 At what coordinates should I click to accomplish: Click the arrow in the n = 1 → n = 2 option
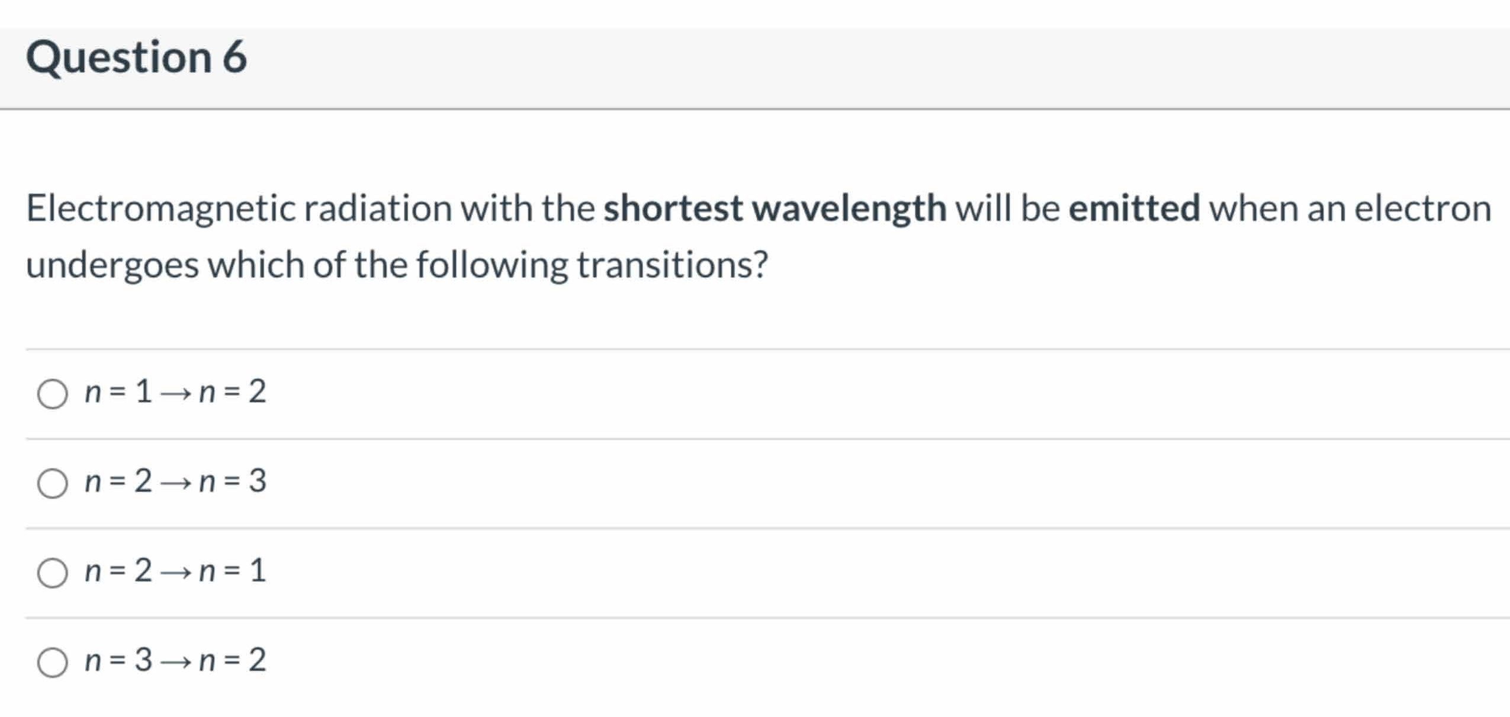click(176, 394)
